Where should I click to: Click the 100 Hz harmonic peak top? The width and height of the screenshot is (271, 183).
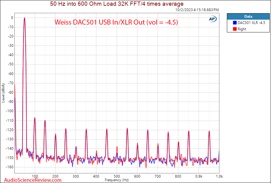pos(35,118)
